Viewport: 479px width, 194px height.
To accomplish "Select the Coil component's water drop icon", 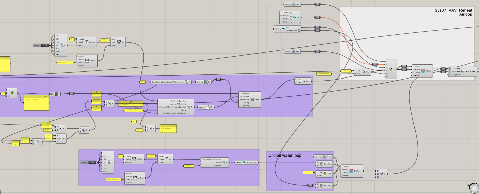I will 284,29.
